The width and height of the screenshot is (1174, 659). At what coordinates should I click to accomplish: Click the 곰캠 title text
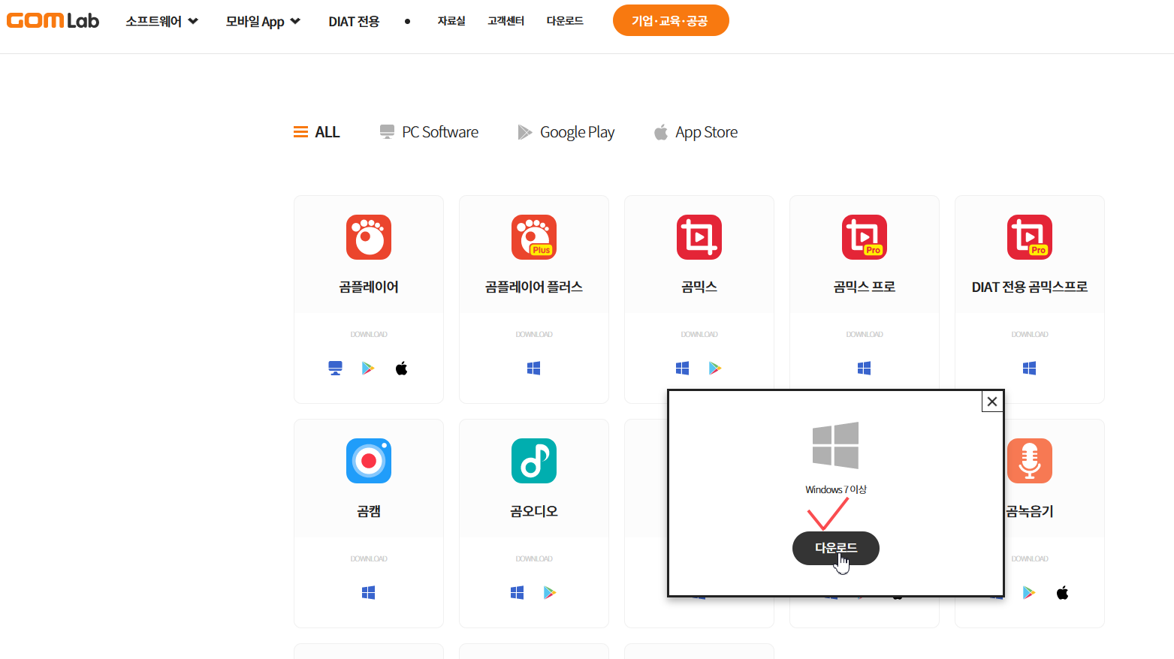click(369, 511)
